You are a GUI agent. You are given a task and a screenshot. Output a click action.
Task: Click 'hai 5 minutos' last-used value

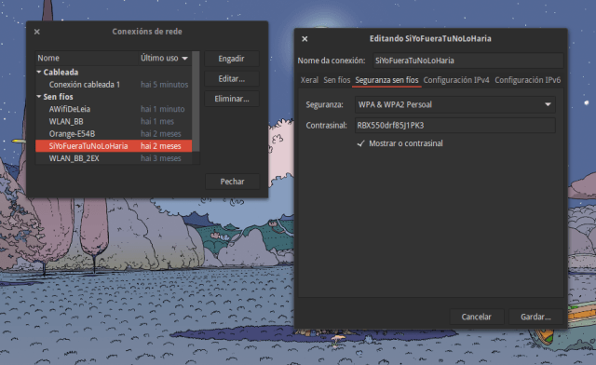[x=164, y=85]
